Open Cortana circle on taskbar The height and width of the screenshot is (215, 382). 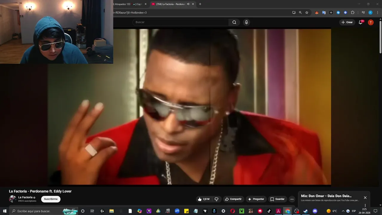[83, 211]
